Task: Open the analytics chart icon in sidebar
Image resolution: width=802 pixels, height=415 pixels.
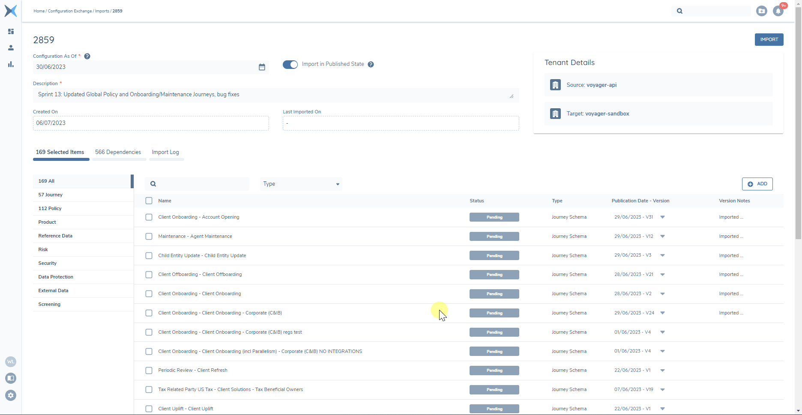Action: [x=11, y=65]
